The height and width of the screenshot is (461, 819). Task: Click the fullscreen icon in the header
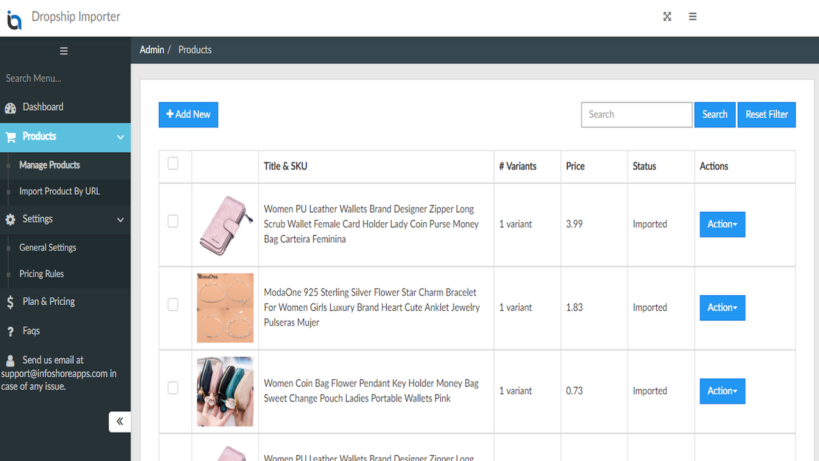point(667,16)
